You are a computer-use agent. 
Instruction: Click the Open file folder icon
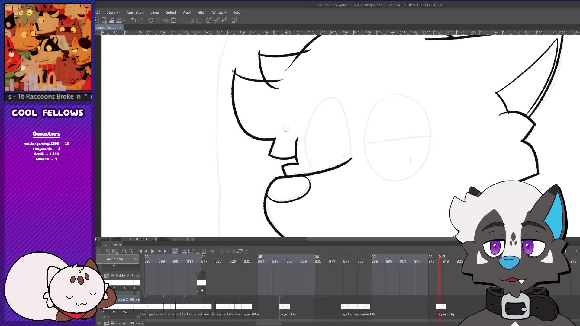[111, 20]
